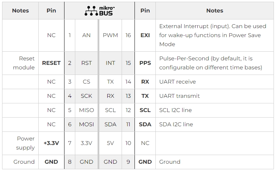Click the mikroBUS logo icon

(99, 11)
